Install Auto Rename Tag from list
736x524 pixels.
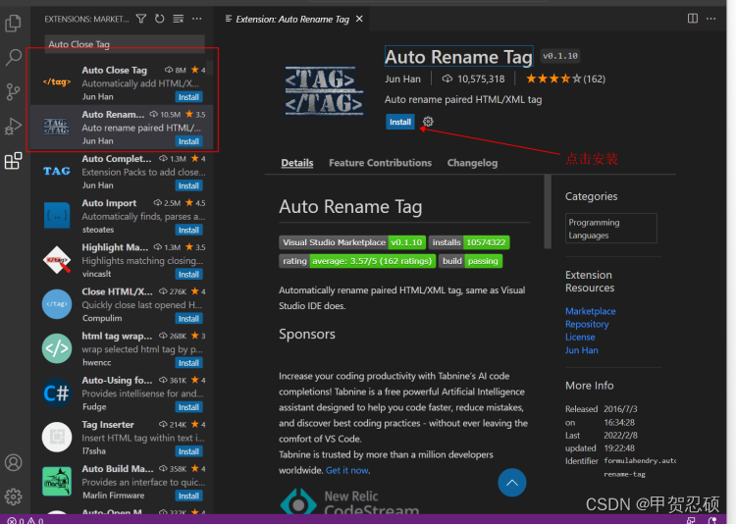(188, 141)
